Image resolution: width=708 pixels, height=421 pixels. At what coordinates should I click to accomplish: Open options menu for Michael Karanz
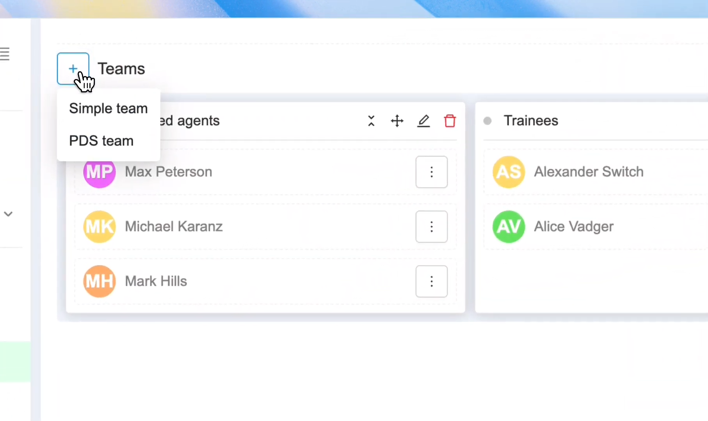point(432,226)
